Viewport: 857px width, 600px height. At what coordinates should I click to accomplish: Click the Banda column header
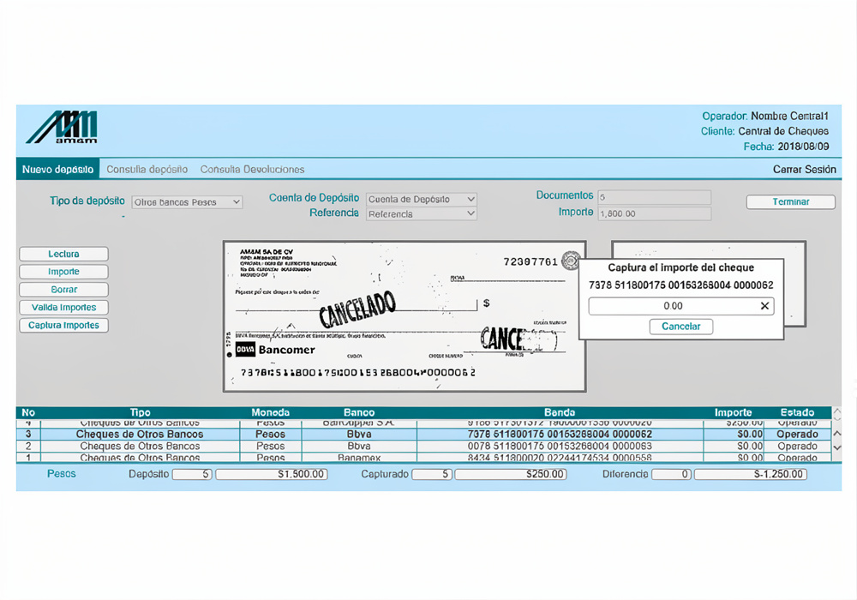click(560, 412)
